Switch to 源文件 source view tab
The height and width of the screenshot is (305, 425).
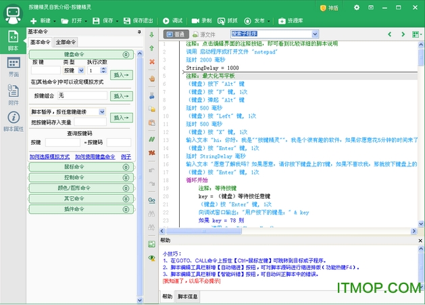pos(204,34)
